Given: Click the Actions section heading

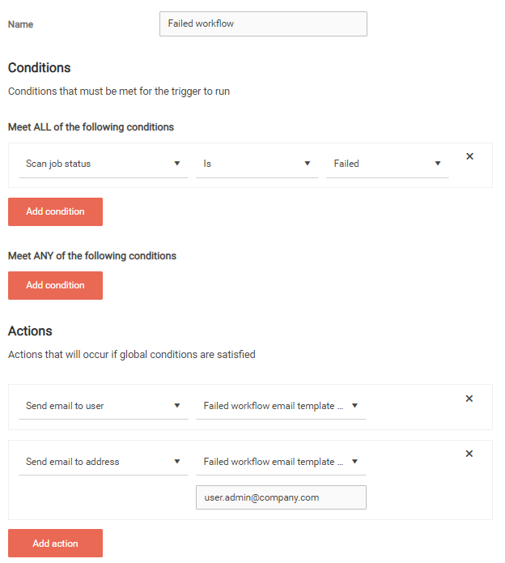Looking at the screenshot, I should [30, 331].
